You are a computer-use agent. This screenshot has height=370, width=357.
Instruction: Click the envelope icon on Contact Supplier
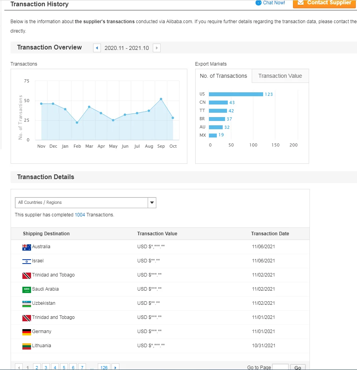coord(300,3)
